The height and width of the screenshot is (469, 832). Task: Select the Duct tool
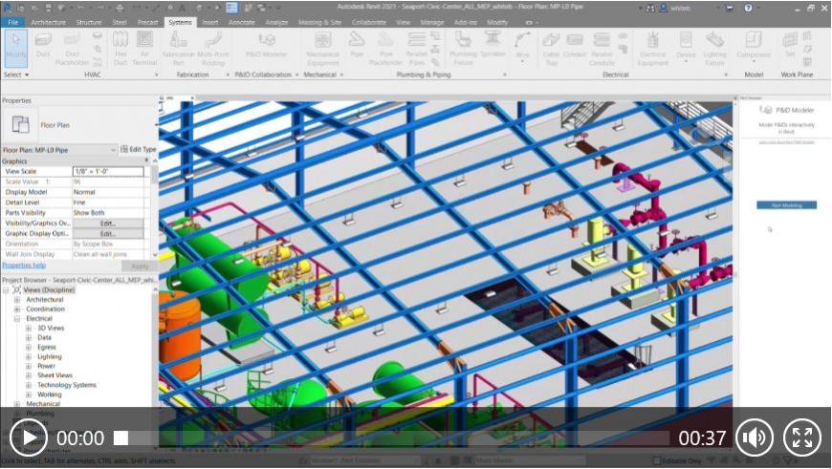(x=43, y=46)
